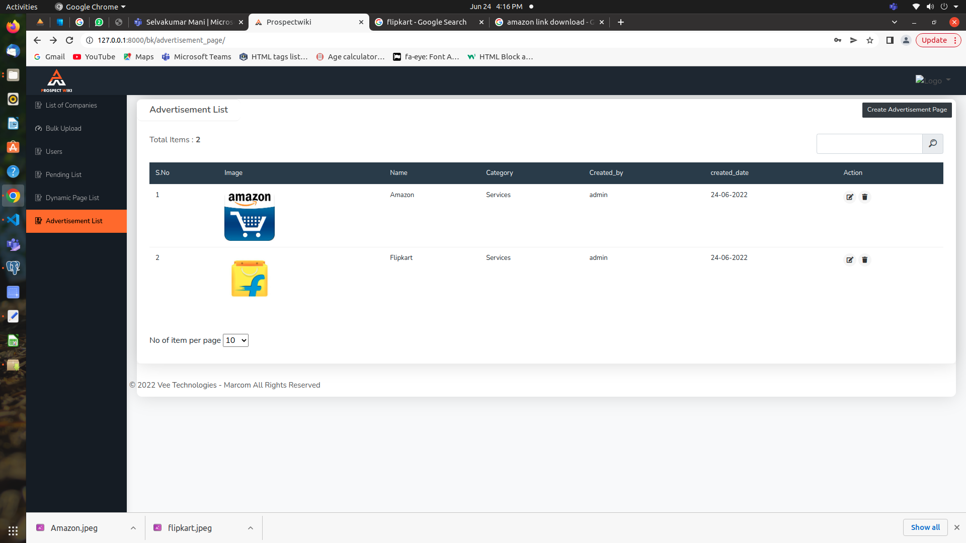
Task: Open pgAdmin elephant icon in dock
Action: pos(13,268)
